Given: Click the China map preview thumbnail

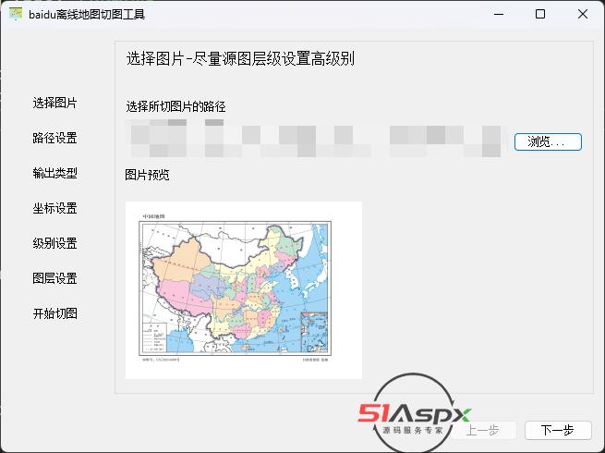Looking at the screenshot, I should click(x=244, y=290).
